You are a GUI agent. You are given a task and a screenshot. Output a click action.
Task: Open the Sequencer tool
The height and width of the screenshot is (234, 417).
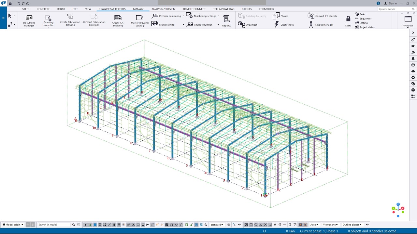(363, 19)
